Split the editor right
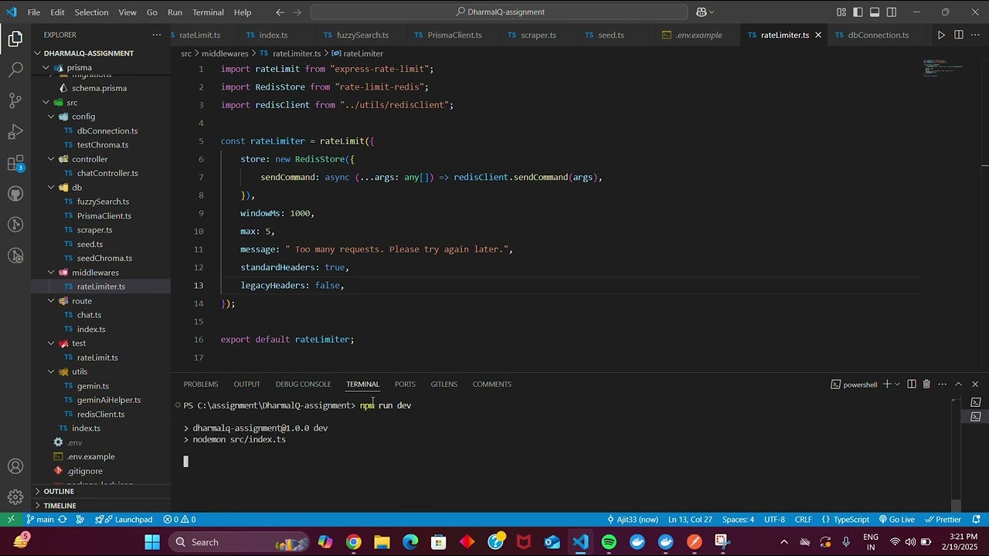 tap(958, 35)
